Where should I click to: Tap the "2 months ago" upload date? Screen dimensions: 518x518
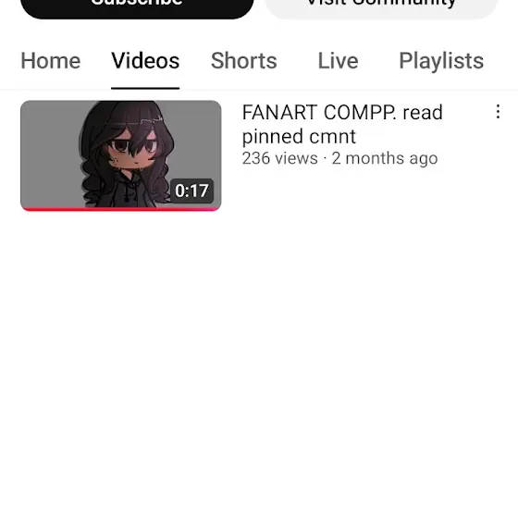pyautogui.click(x=385, y=158)
